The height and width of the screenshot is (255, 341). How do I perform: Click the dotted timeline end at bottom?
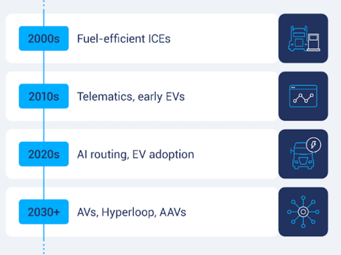[44, 249]
